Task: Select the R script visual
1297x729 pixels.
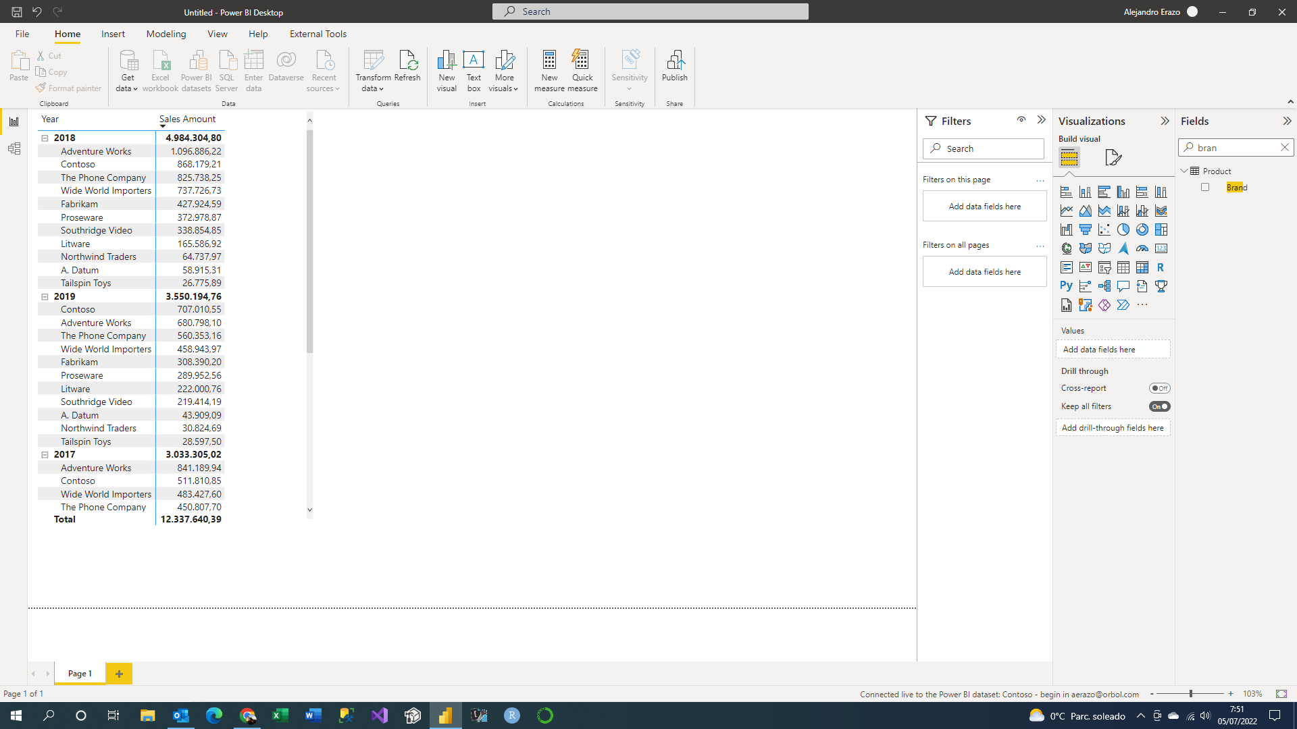Action: (x=1161, y=267)
